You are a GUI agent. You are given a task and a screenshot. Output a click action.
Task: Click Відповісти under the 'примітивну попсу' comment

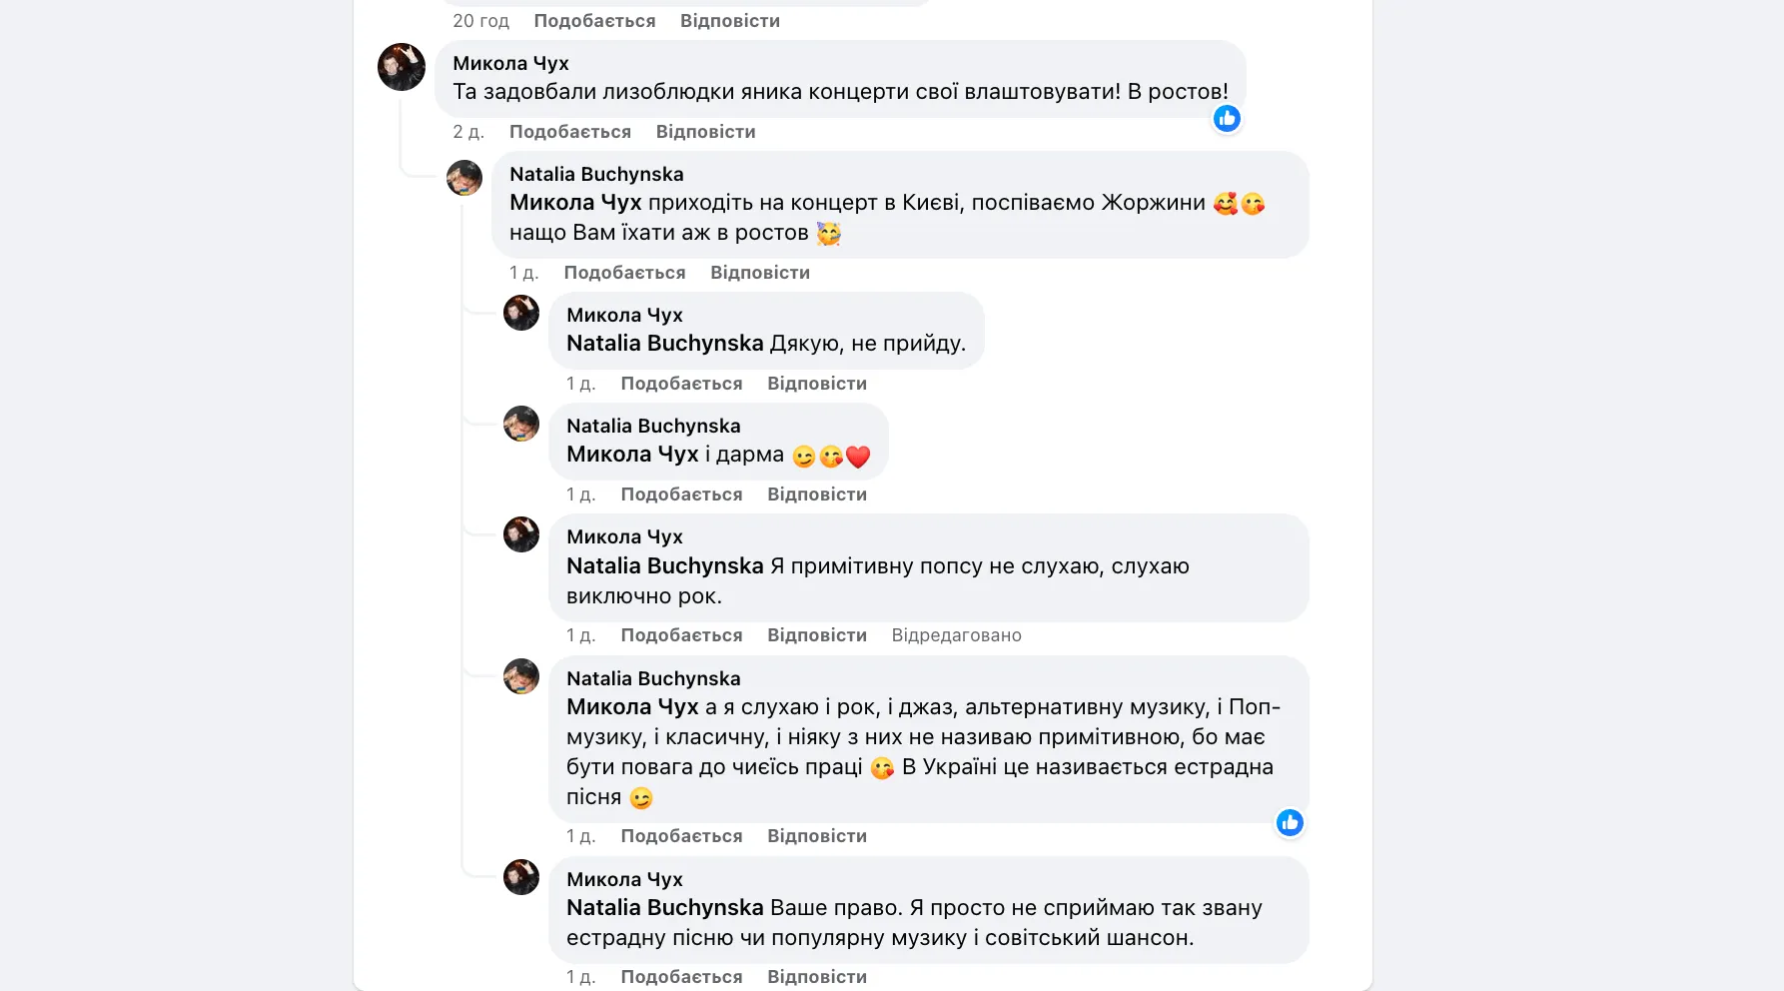816,635
